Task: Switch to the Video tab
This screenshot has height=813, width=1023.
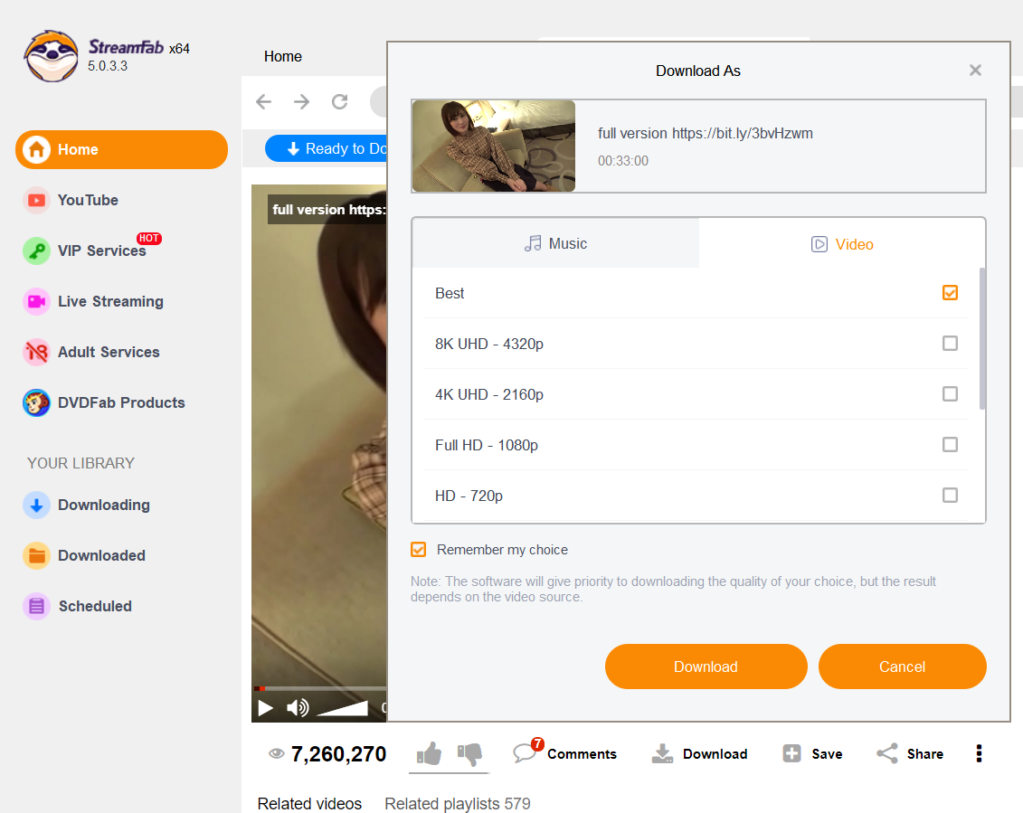Action: tap(841, 244)
